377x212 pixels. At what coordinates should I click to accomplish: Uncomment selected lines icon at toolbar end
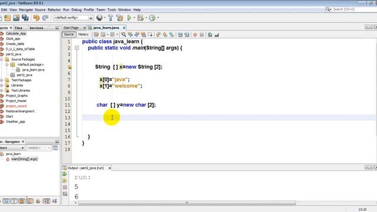click(x=217, y=35)
